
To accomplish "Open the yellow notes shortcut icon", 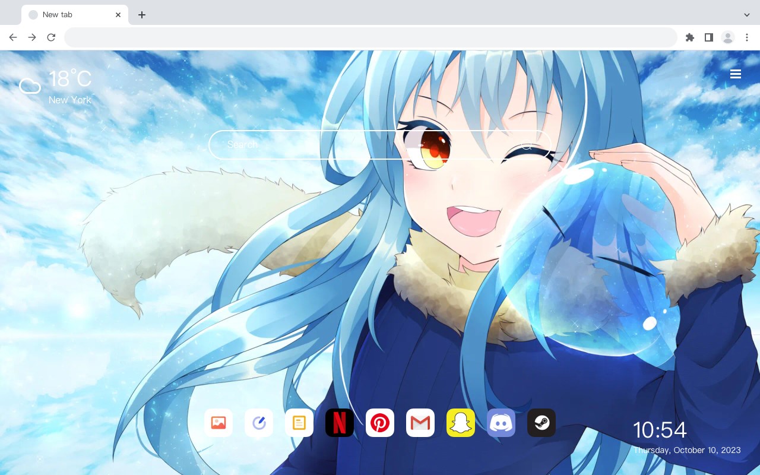I will pos(299,423).
